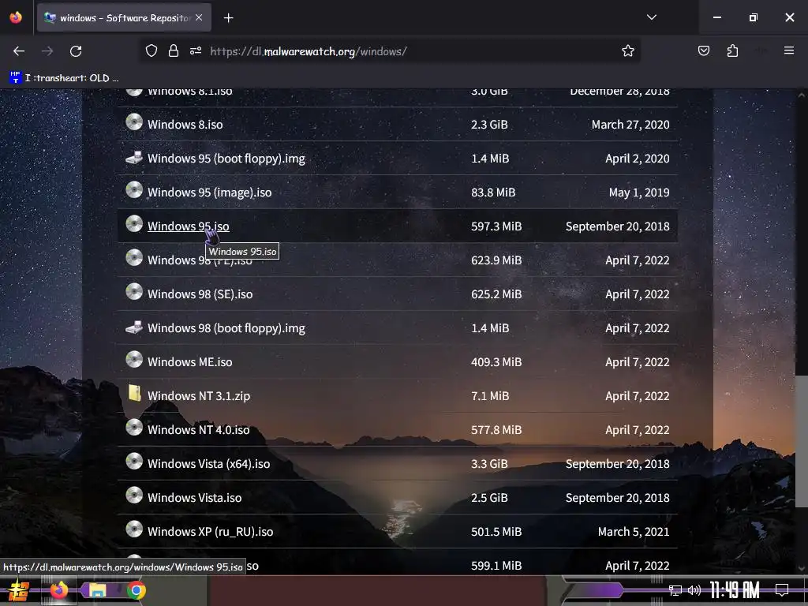Image resolution: width=808 pixels, height=606 pixels.
Task: Click the disc icon for Windows Vista (x64).iso
Action: tap(134, 461)
